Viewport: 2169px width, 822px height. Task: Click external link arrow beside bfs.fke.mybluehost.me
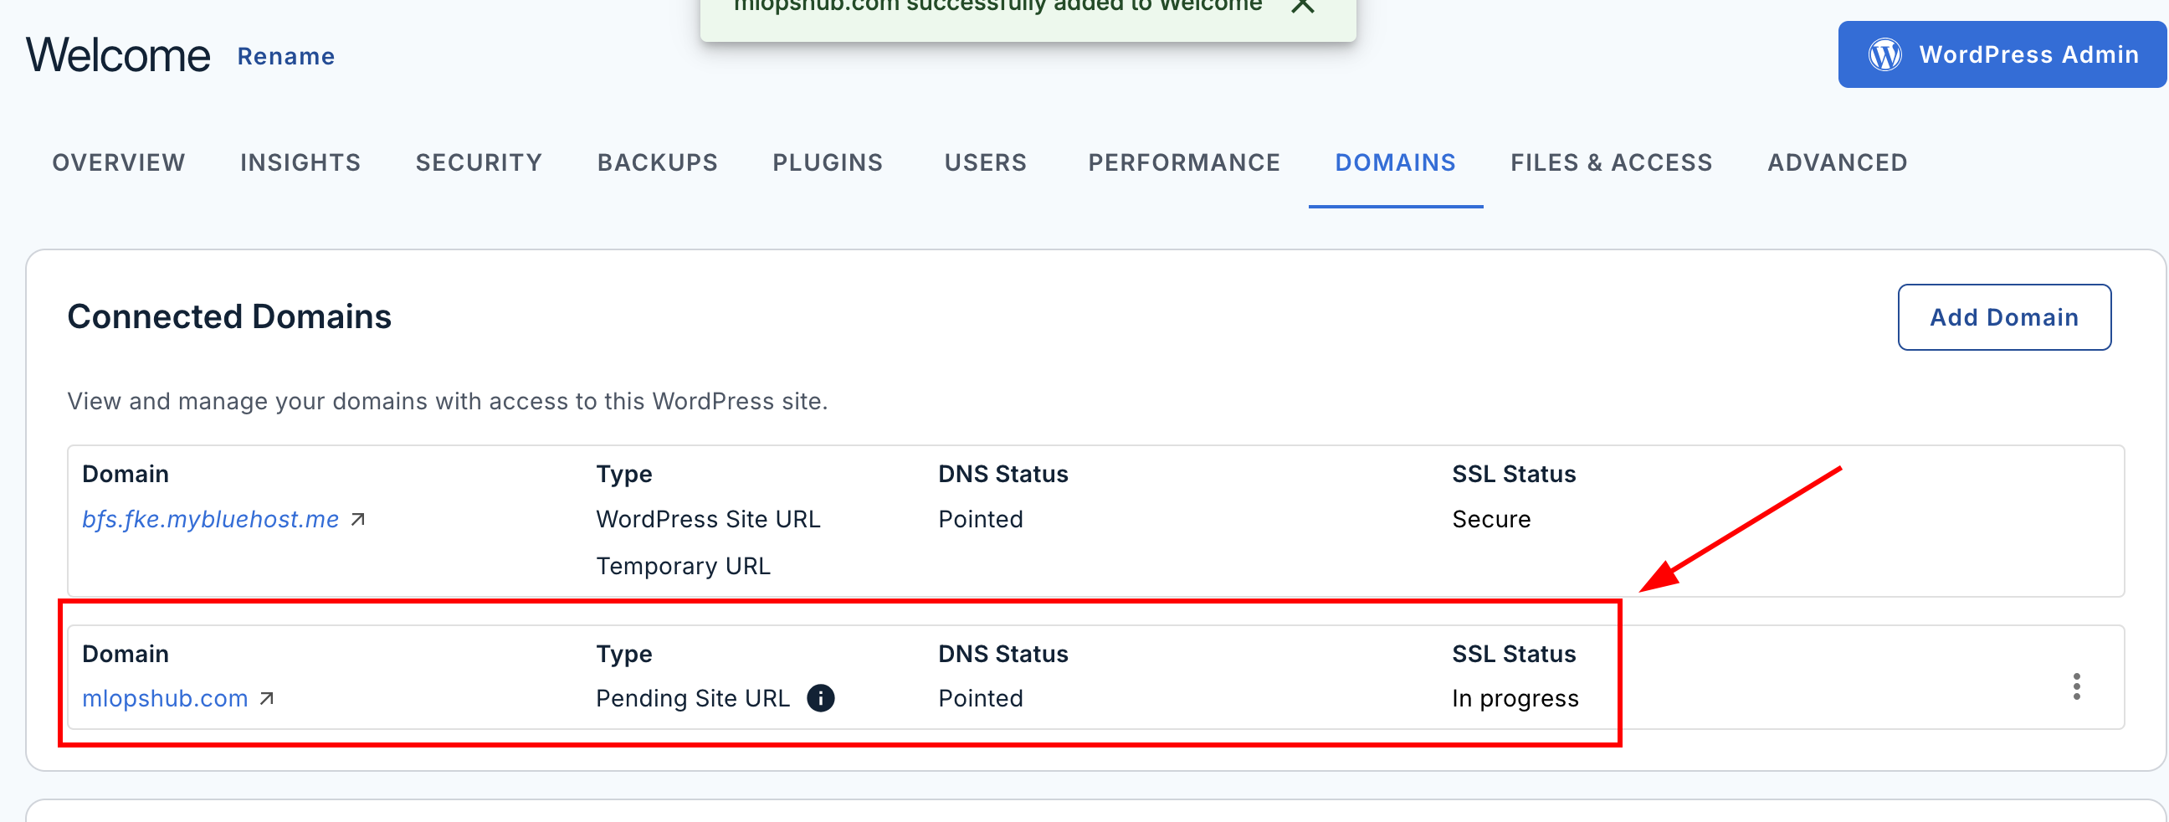coord(358,520)
